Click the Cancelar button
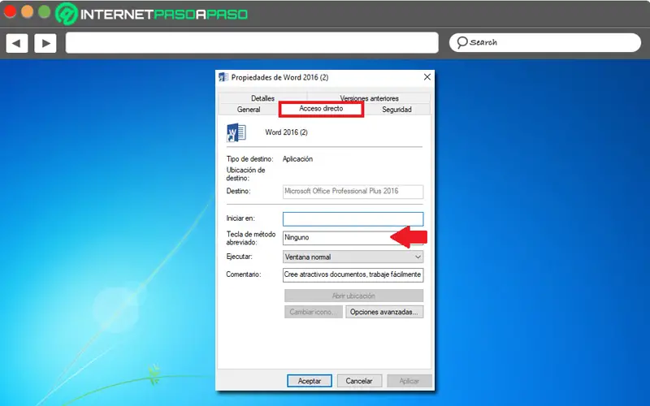This screenshot has height=406, width=650. (359, 381)
